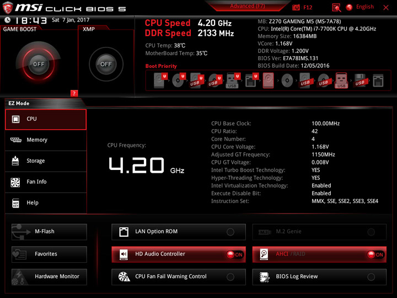Open the Help section
Viewport: 397px width, 298px height.
(46, 203)
